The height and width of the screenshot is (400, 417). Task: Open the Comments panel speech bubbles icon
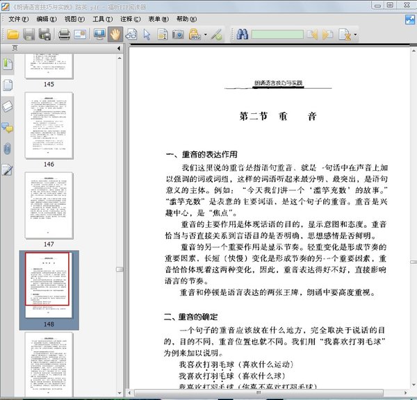[x=8, y=127]
